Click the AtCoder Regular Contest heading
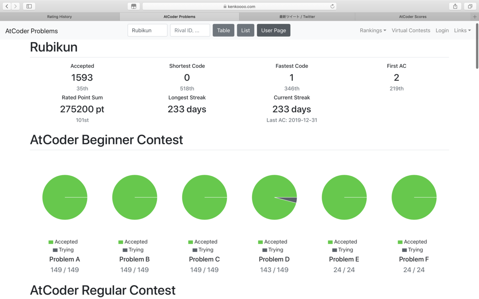Viewport: 479px width, 299px height. click(103, 290)
